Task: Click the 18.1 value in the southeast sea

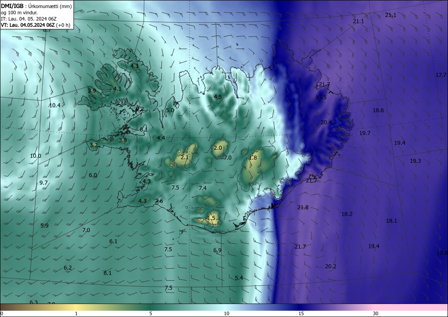Action: point(392,220)
